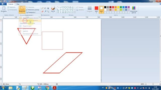The height and width of the screenshot is (90, 161).
Task: Open the Заливка shape fill dropdown
Action: pos(80,10)
